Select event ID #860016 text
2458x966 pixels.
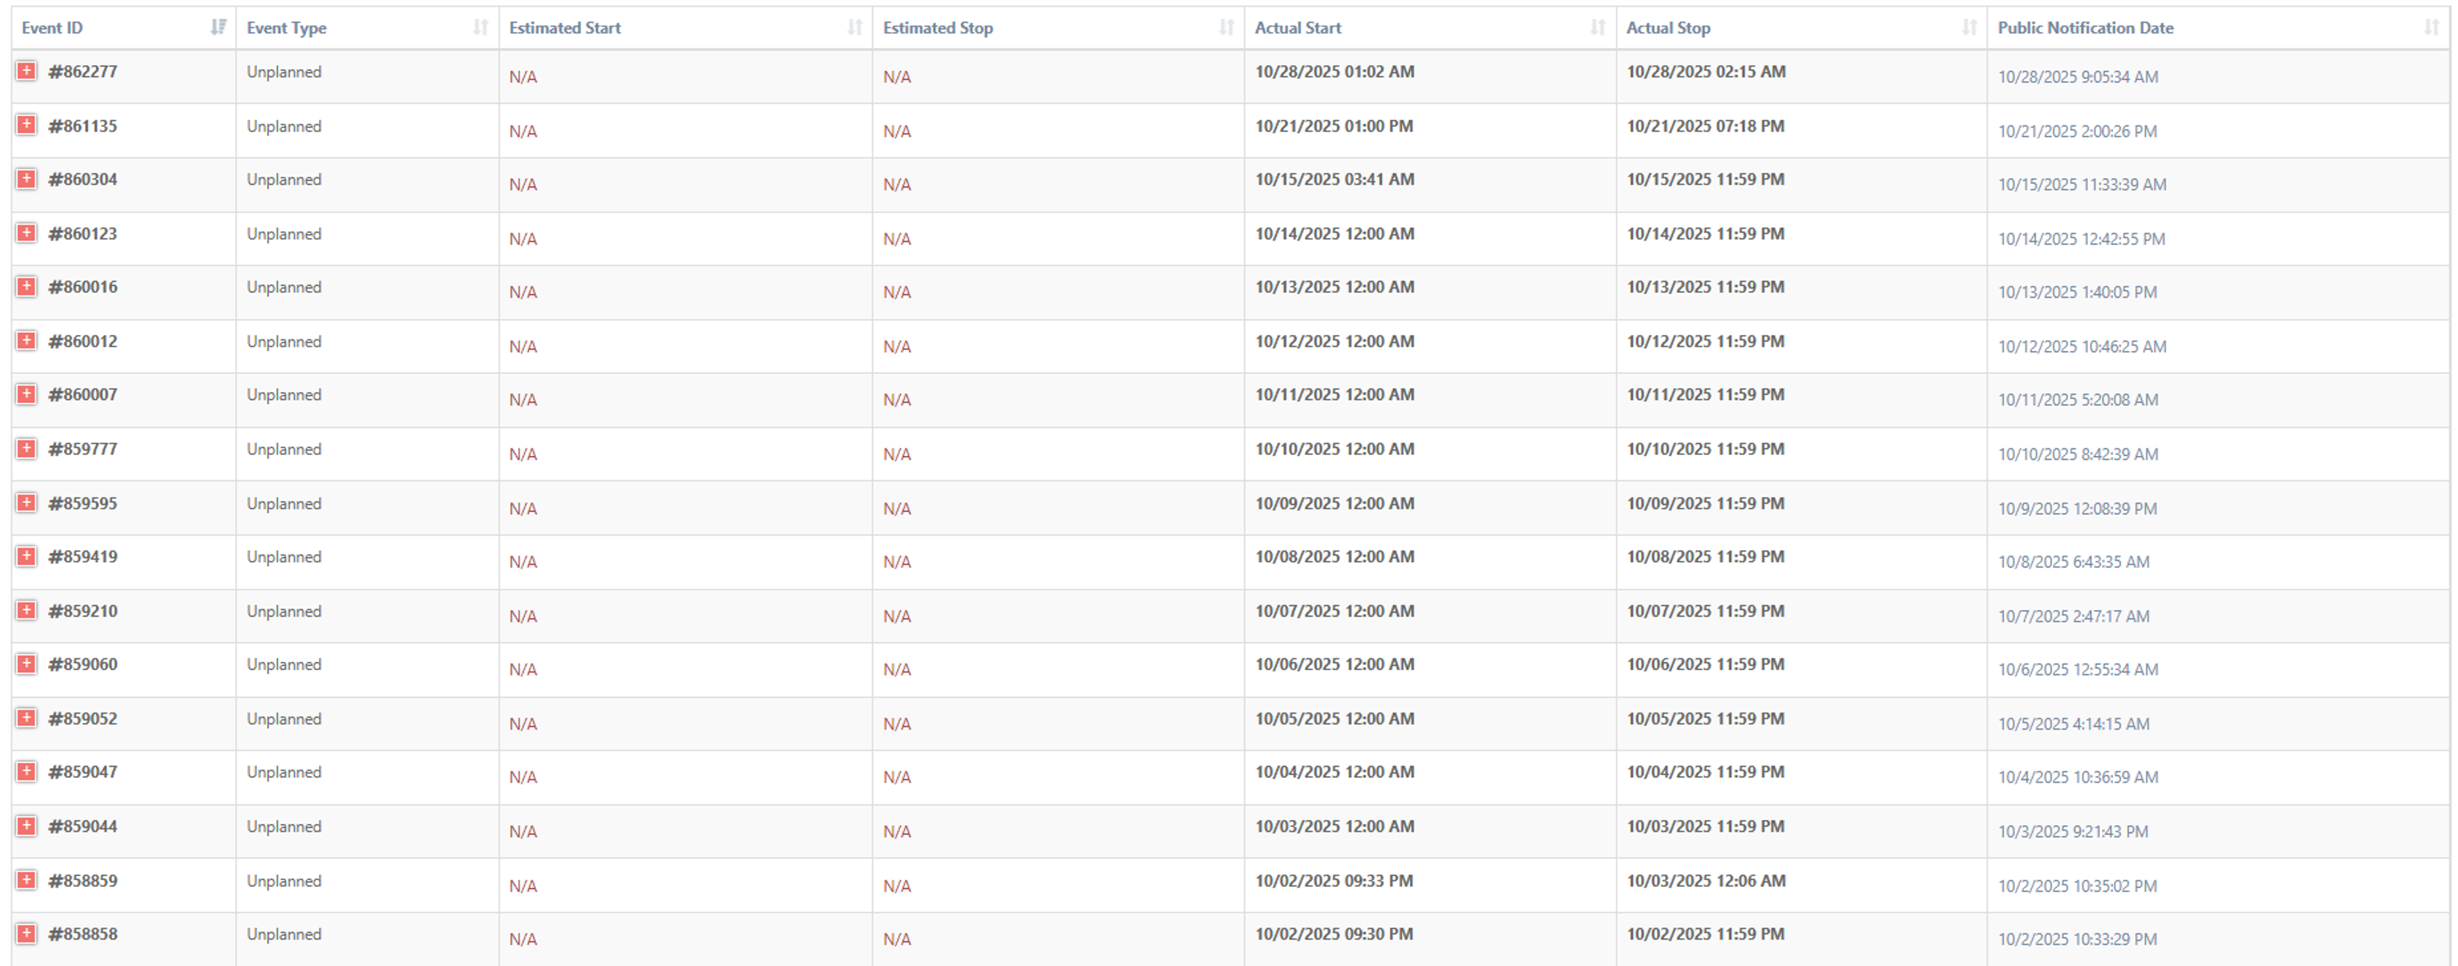pos(83,287)
